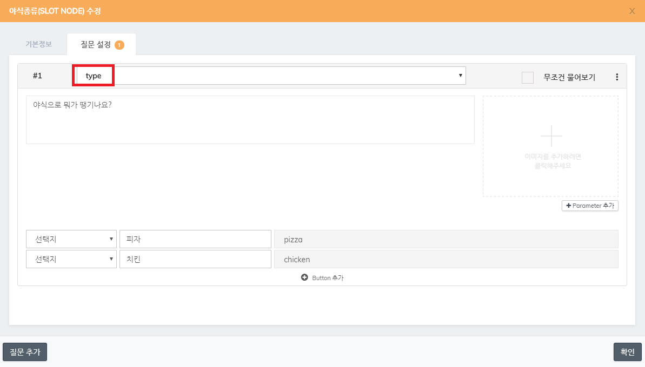Click the orange badge on 질문 설정 tab

click(119, 45)
